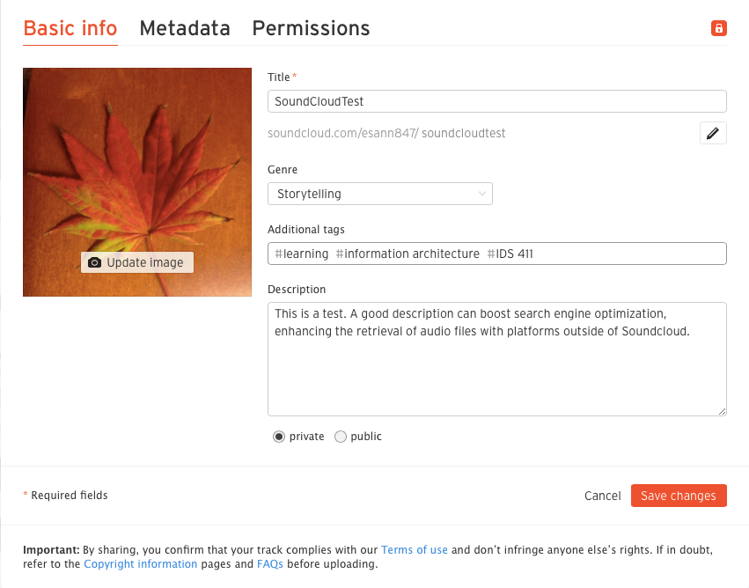Image resolution: width=749 pixels, height=588 pixels.
Task: Cancel editing the track
Action: point(602,496)
